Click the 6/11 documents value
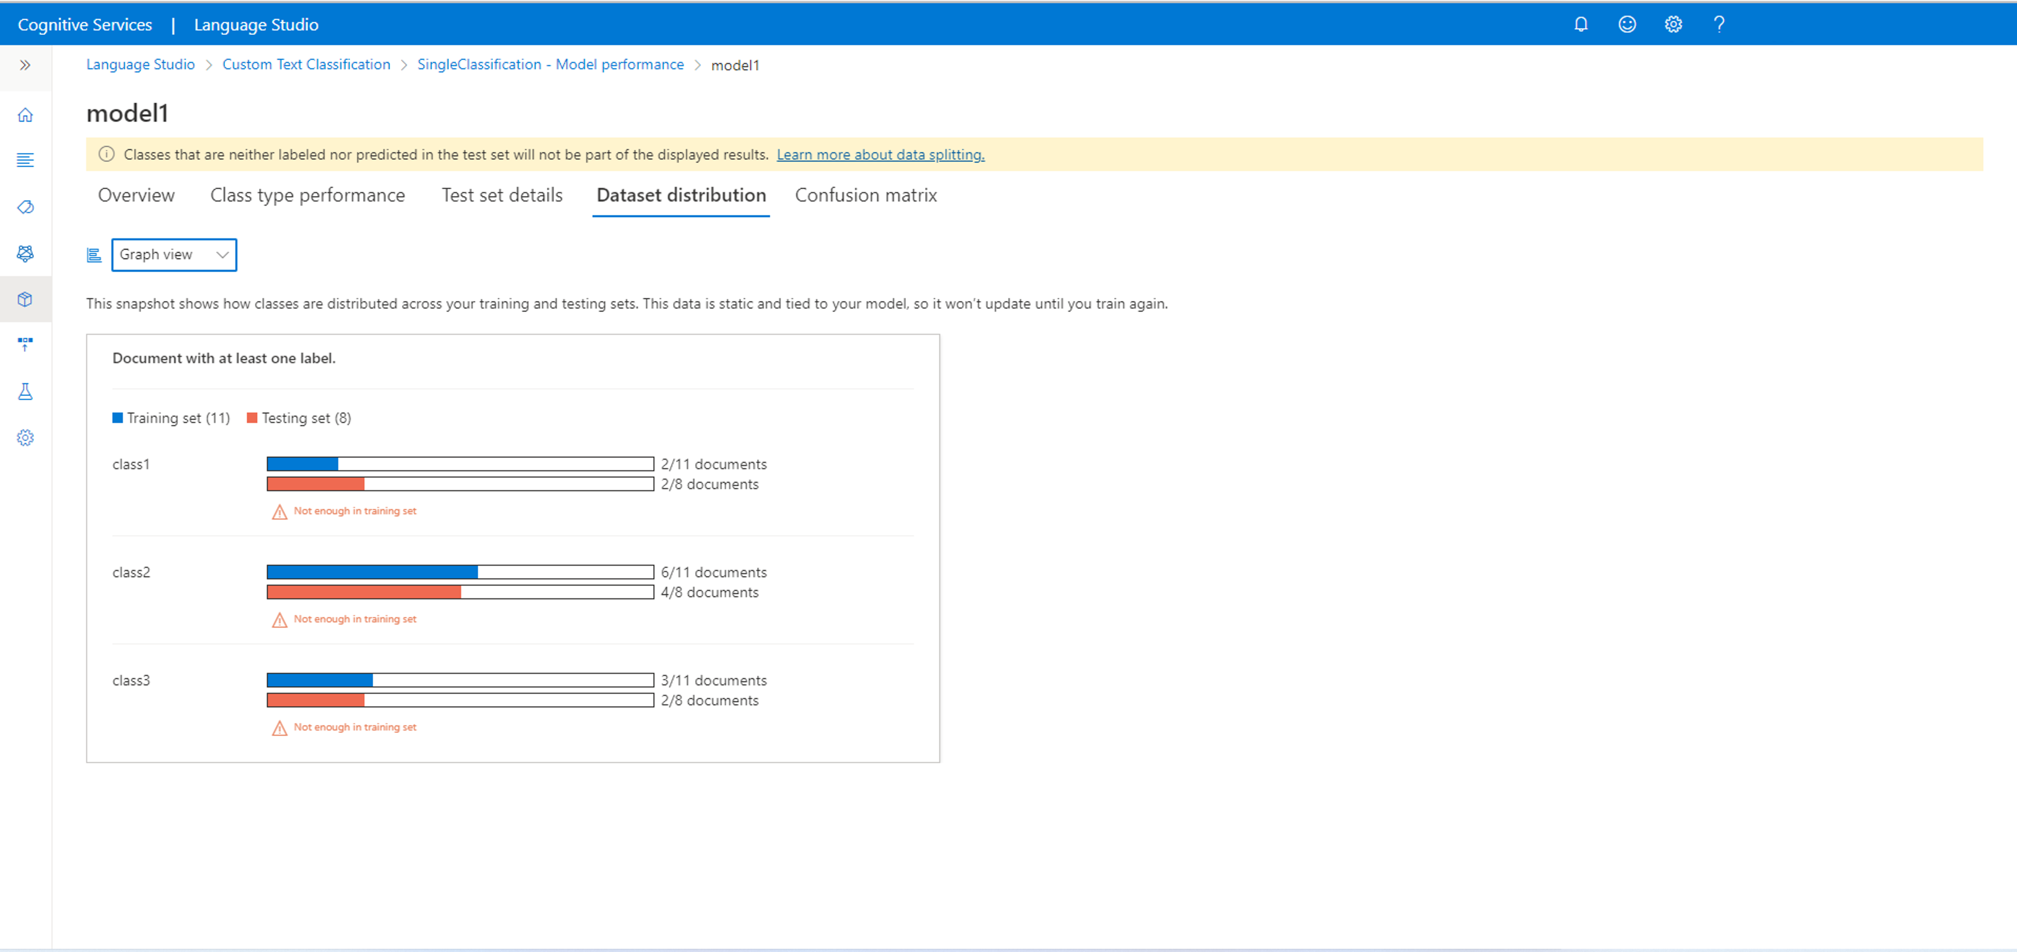This screenshot has width=2017, height=952. pyautogui.click(x=714, y=572)
